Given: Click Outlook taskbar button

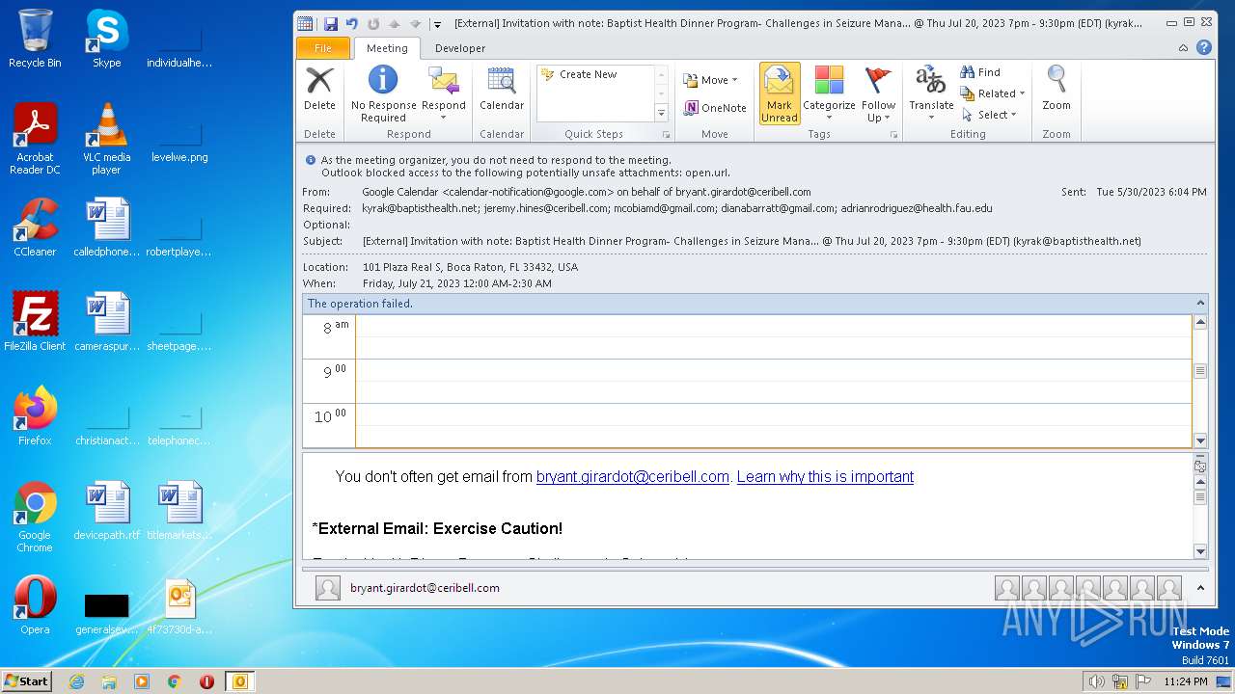Looking at the screenshot, I should (239, 681).
